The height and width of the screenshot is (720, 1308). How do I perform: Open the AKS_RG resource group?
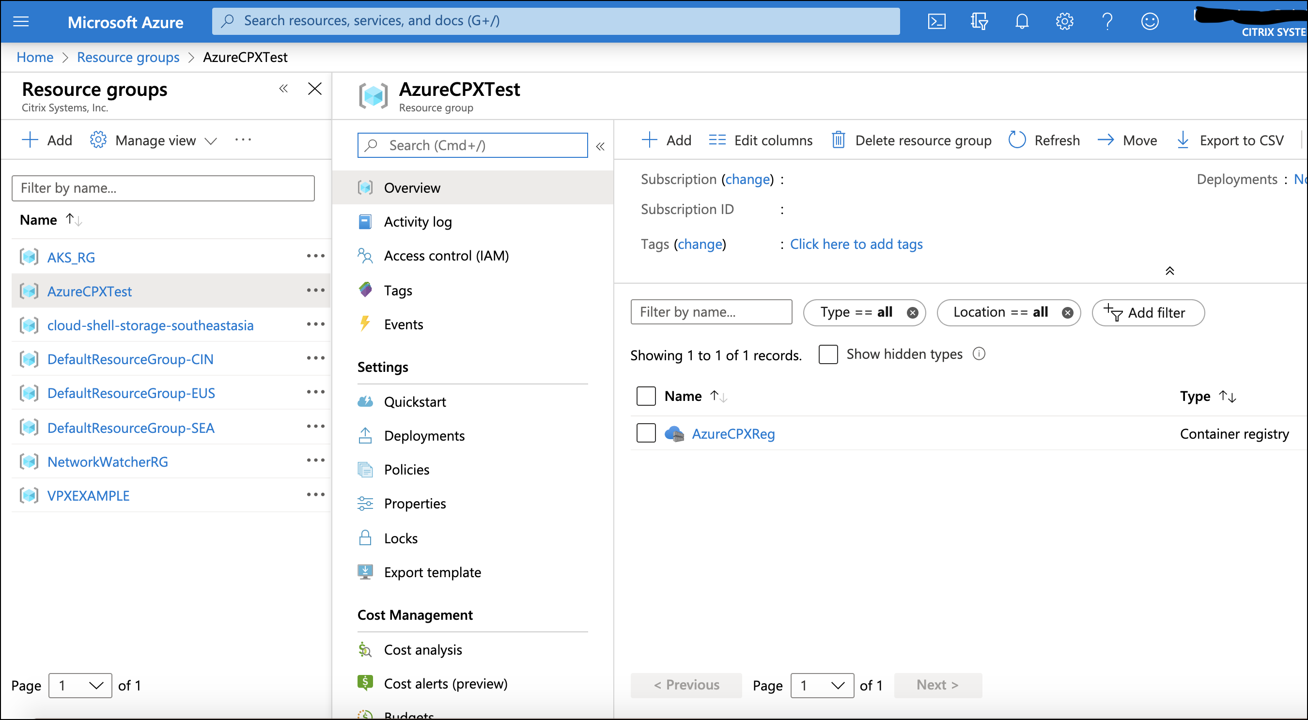tap(71, 257)
